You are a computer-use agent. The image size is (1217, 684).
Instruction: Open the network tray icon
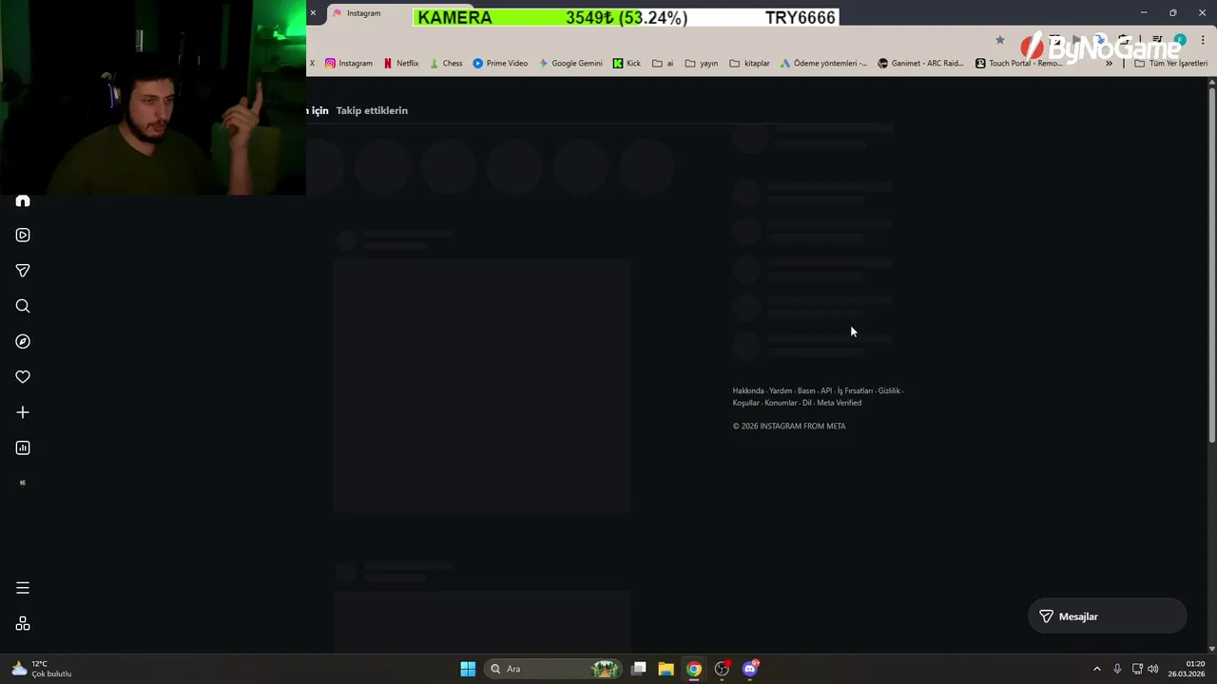click(1137, 669)
